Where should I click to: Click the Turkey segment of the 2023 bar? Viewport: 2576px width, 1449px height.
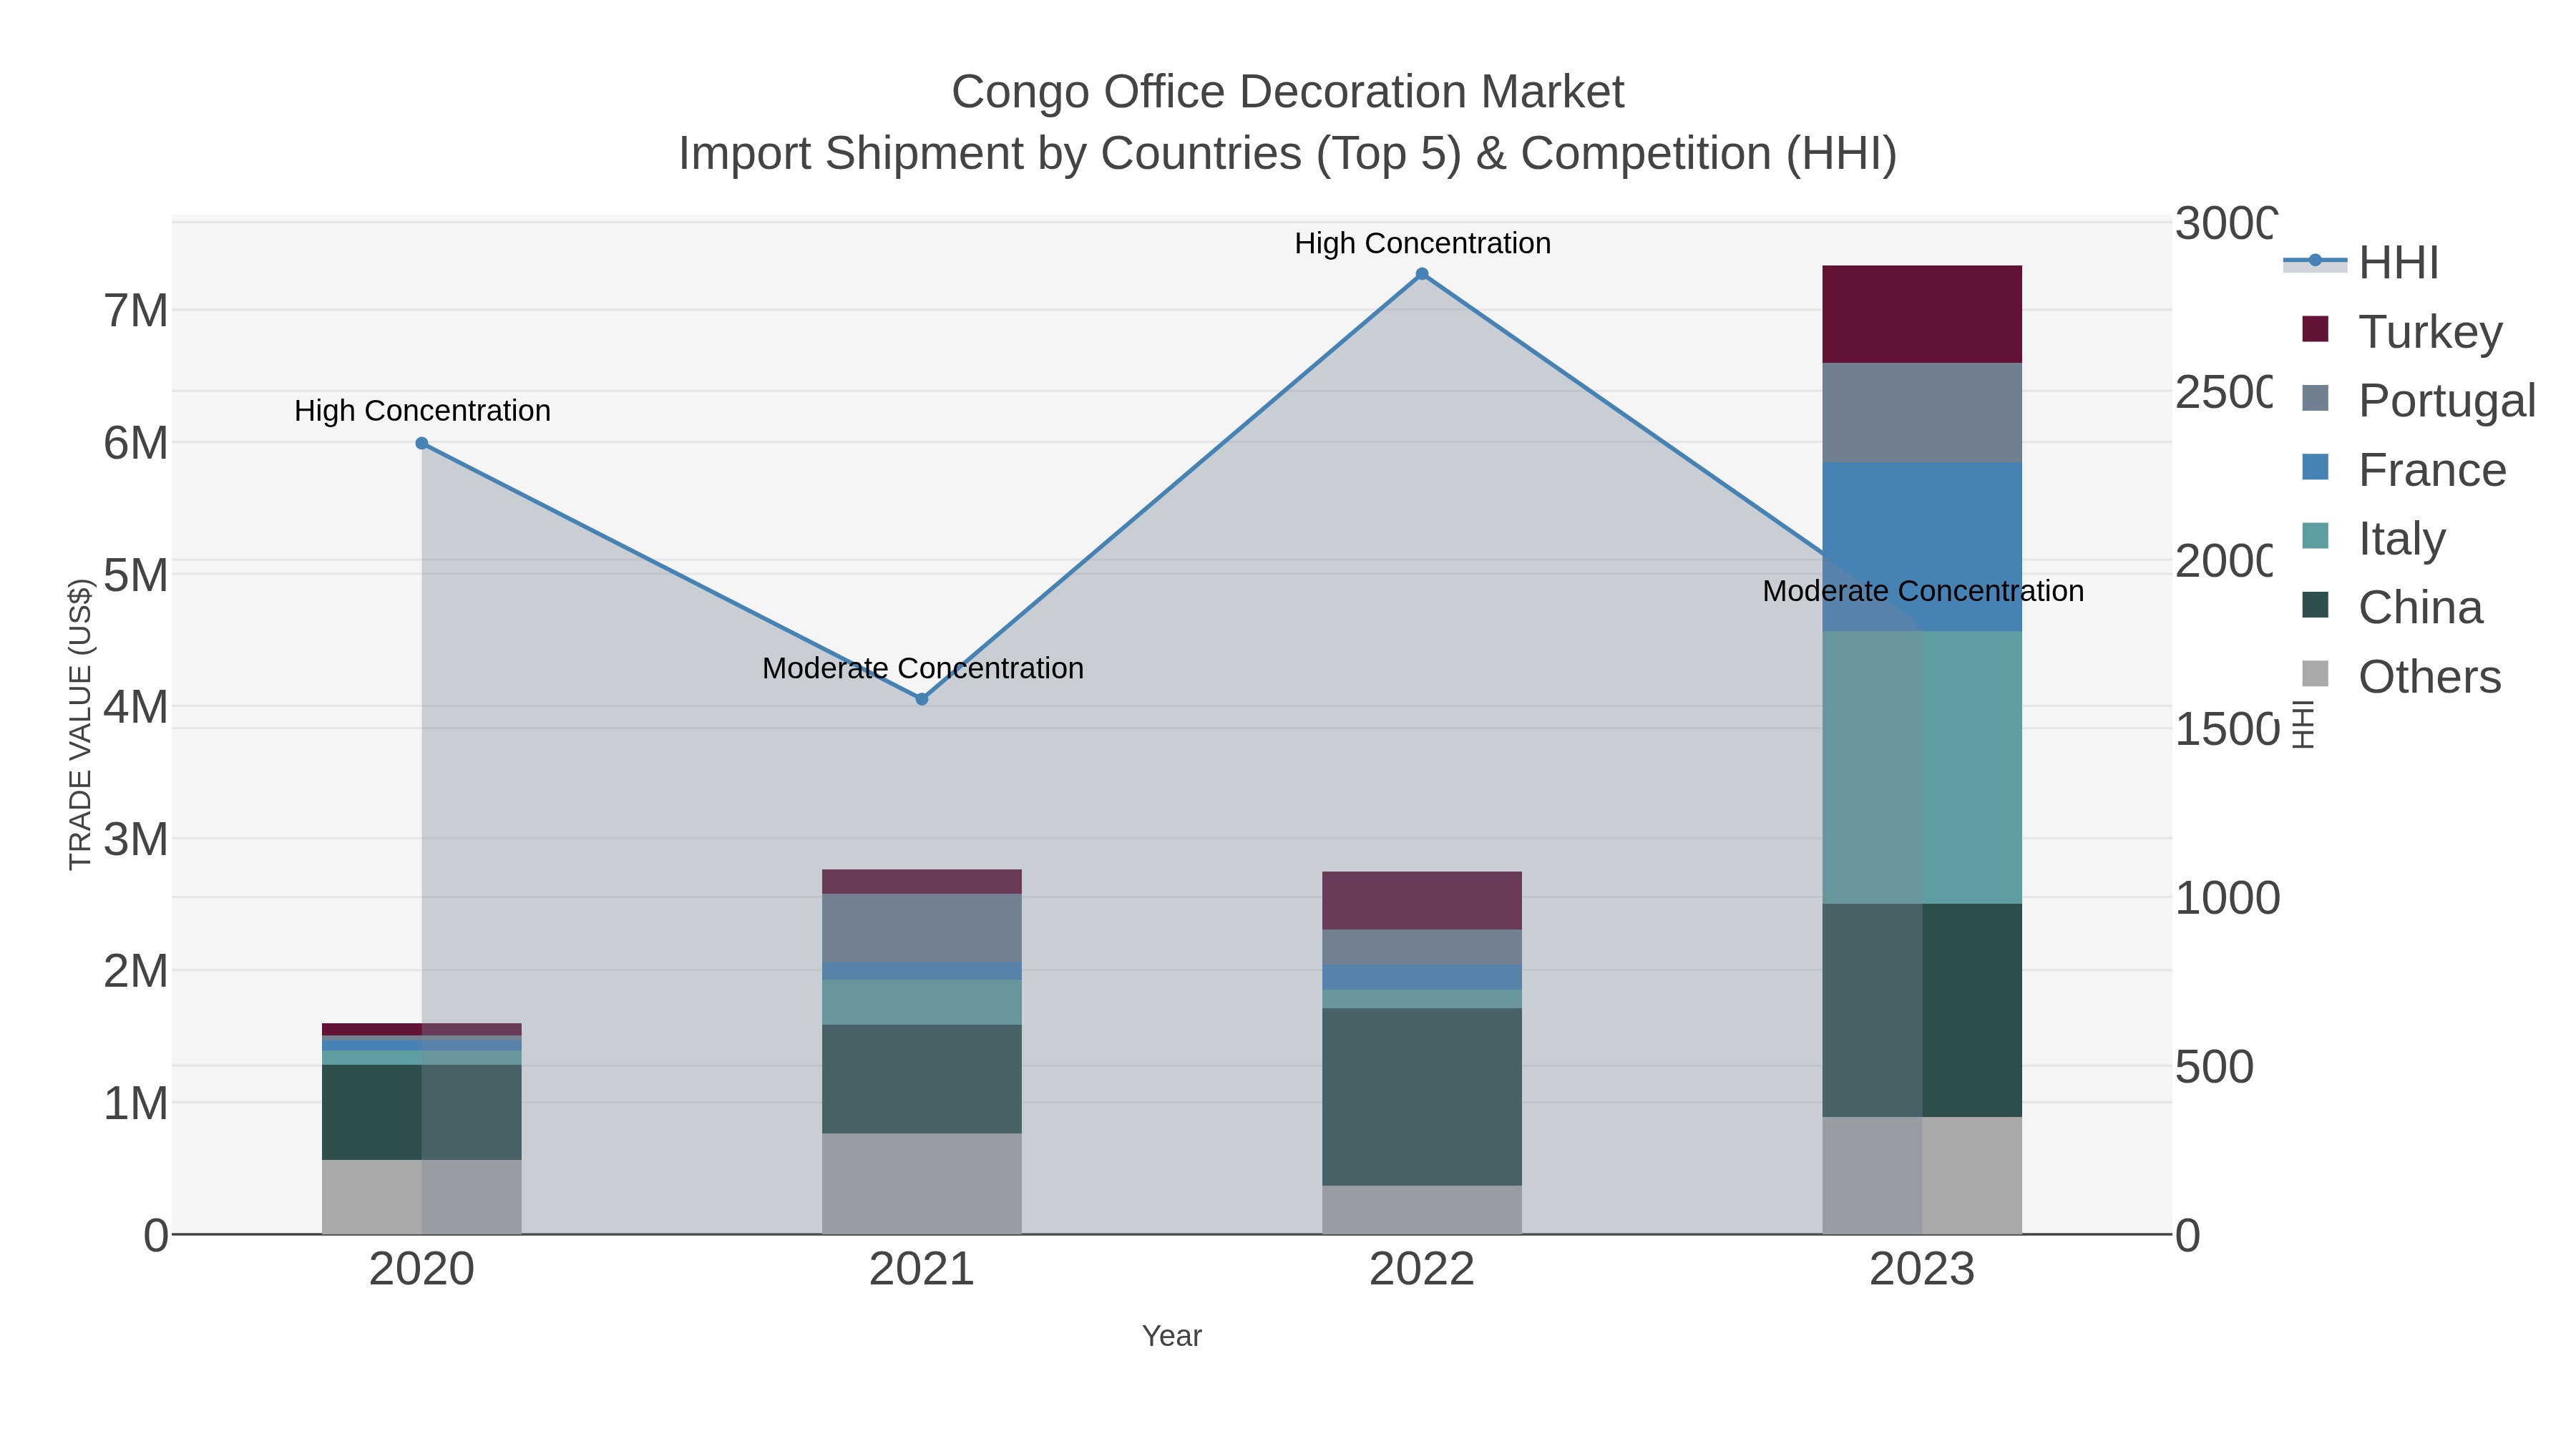click(1922, 314)
